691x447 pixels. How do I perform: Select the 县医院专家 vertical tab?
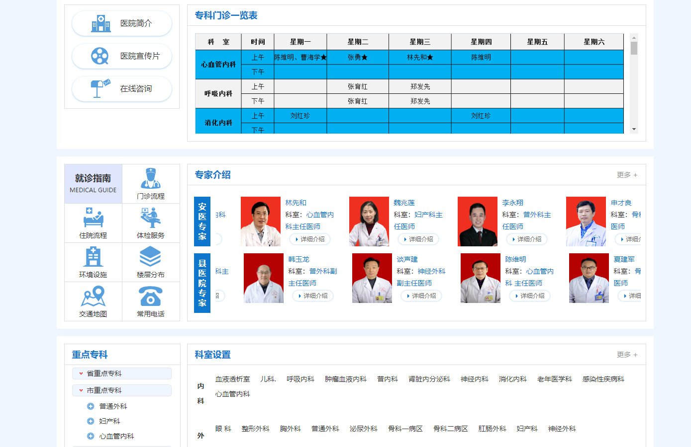(x=202, y=283)
